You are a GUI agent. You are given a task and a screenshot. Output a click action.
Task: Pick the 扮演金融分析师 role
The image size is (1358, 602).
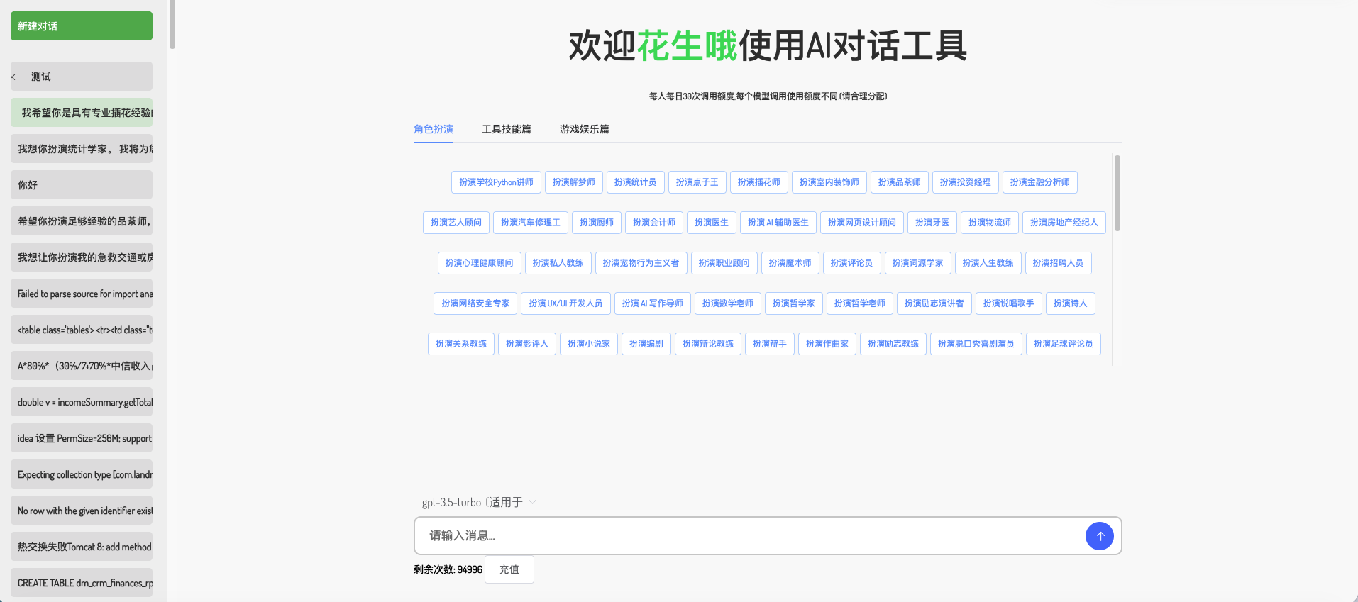(1039, 182)
